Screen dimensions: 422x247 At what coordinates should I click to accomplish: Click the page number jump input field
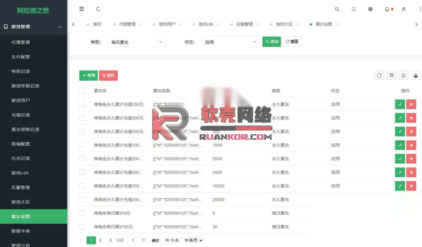coord(133,240)
